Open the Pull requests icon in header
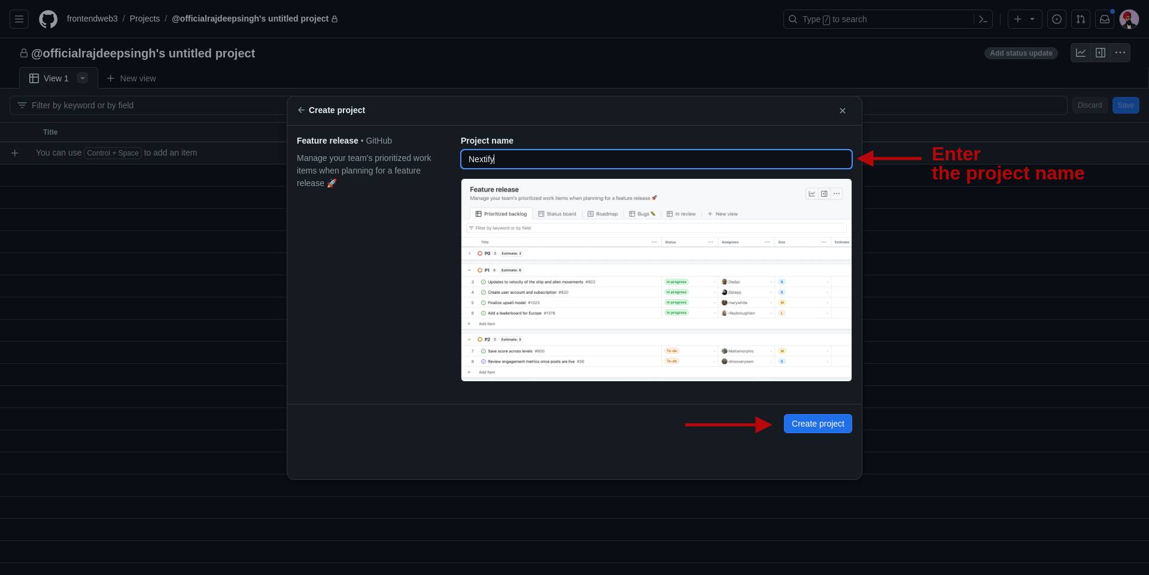 (x=1081, y=19)
